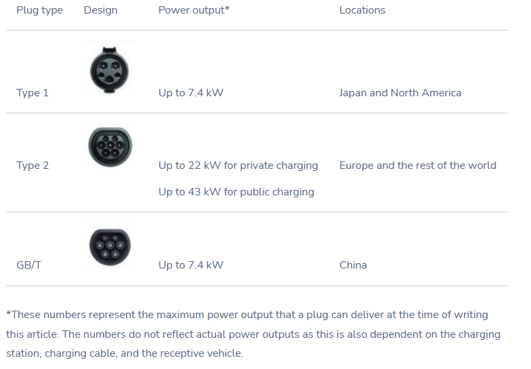This screenshot has width=531, height=369.
Task: Select the Type 1 row label
Action: (33, 93)
